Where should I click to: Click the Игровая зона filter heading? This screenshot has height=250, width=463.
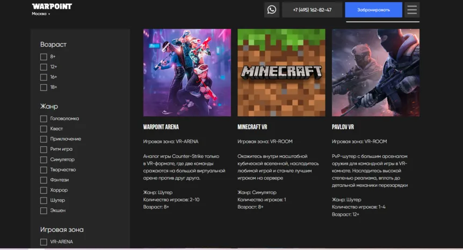[x=62, y=230]
